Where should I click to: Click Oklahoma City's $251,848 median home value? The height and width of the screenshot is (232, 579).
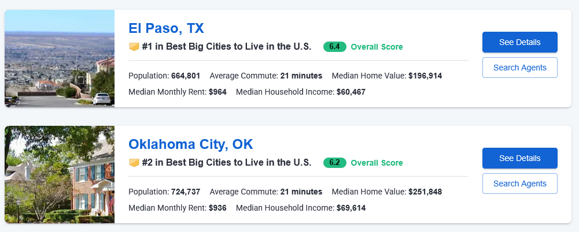click(425, 192)
